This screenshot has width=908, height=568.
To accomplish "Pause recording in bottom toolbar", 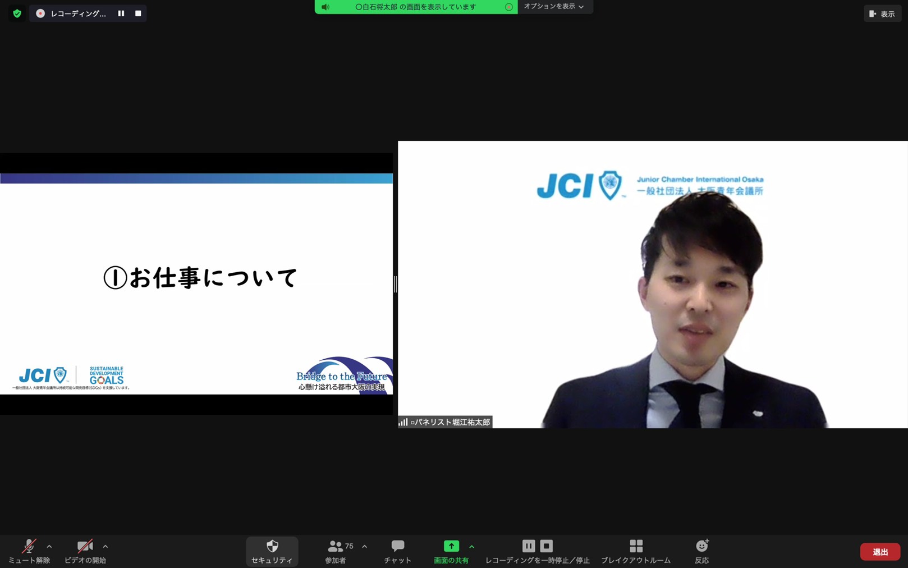I will [528, 546].
